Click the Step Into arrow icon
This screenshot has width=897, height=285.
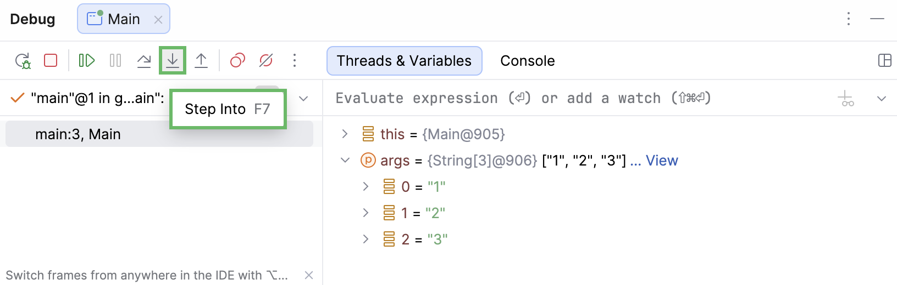(x=173, y=60)
